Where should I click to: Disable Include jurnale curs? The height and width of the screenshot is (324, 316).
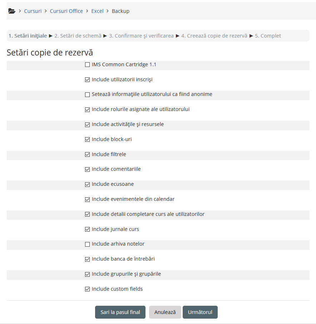tap(87, 229)
